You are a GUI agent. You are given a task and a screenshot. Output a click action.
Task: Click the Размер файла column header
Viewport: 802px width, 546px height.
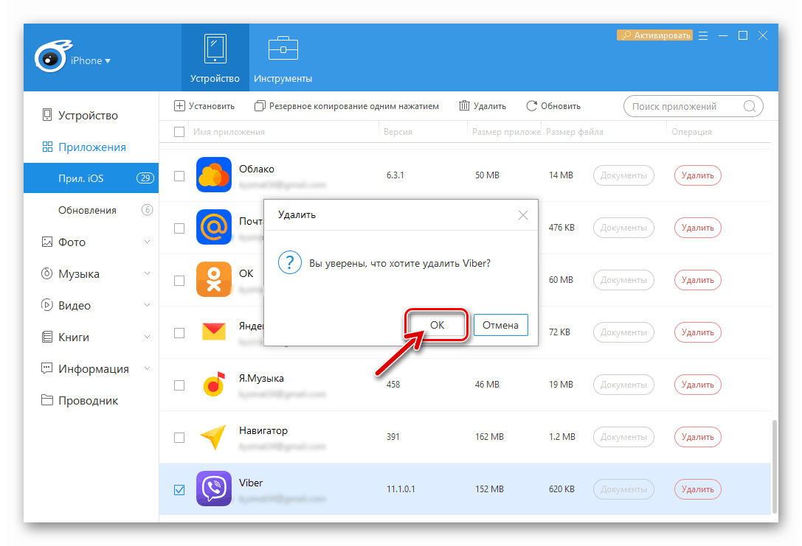(x=575, y=132)
